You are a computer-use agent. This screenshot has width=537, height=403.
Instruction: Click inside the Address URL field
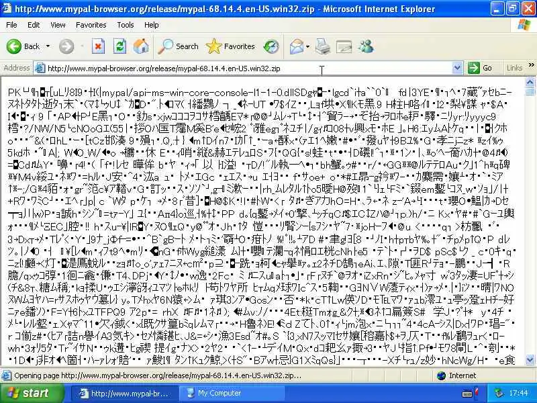[x=249, y=69]
